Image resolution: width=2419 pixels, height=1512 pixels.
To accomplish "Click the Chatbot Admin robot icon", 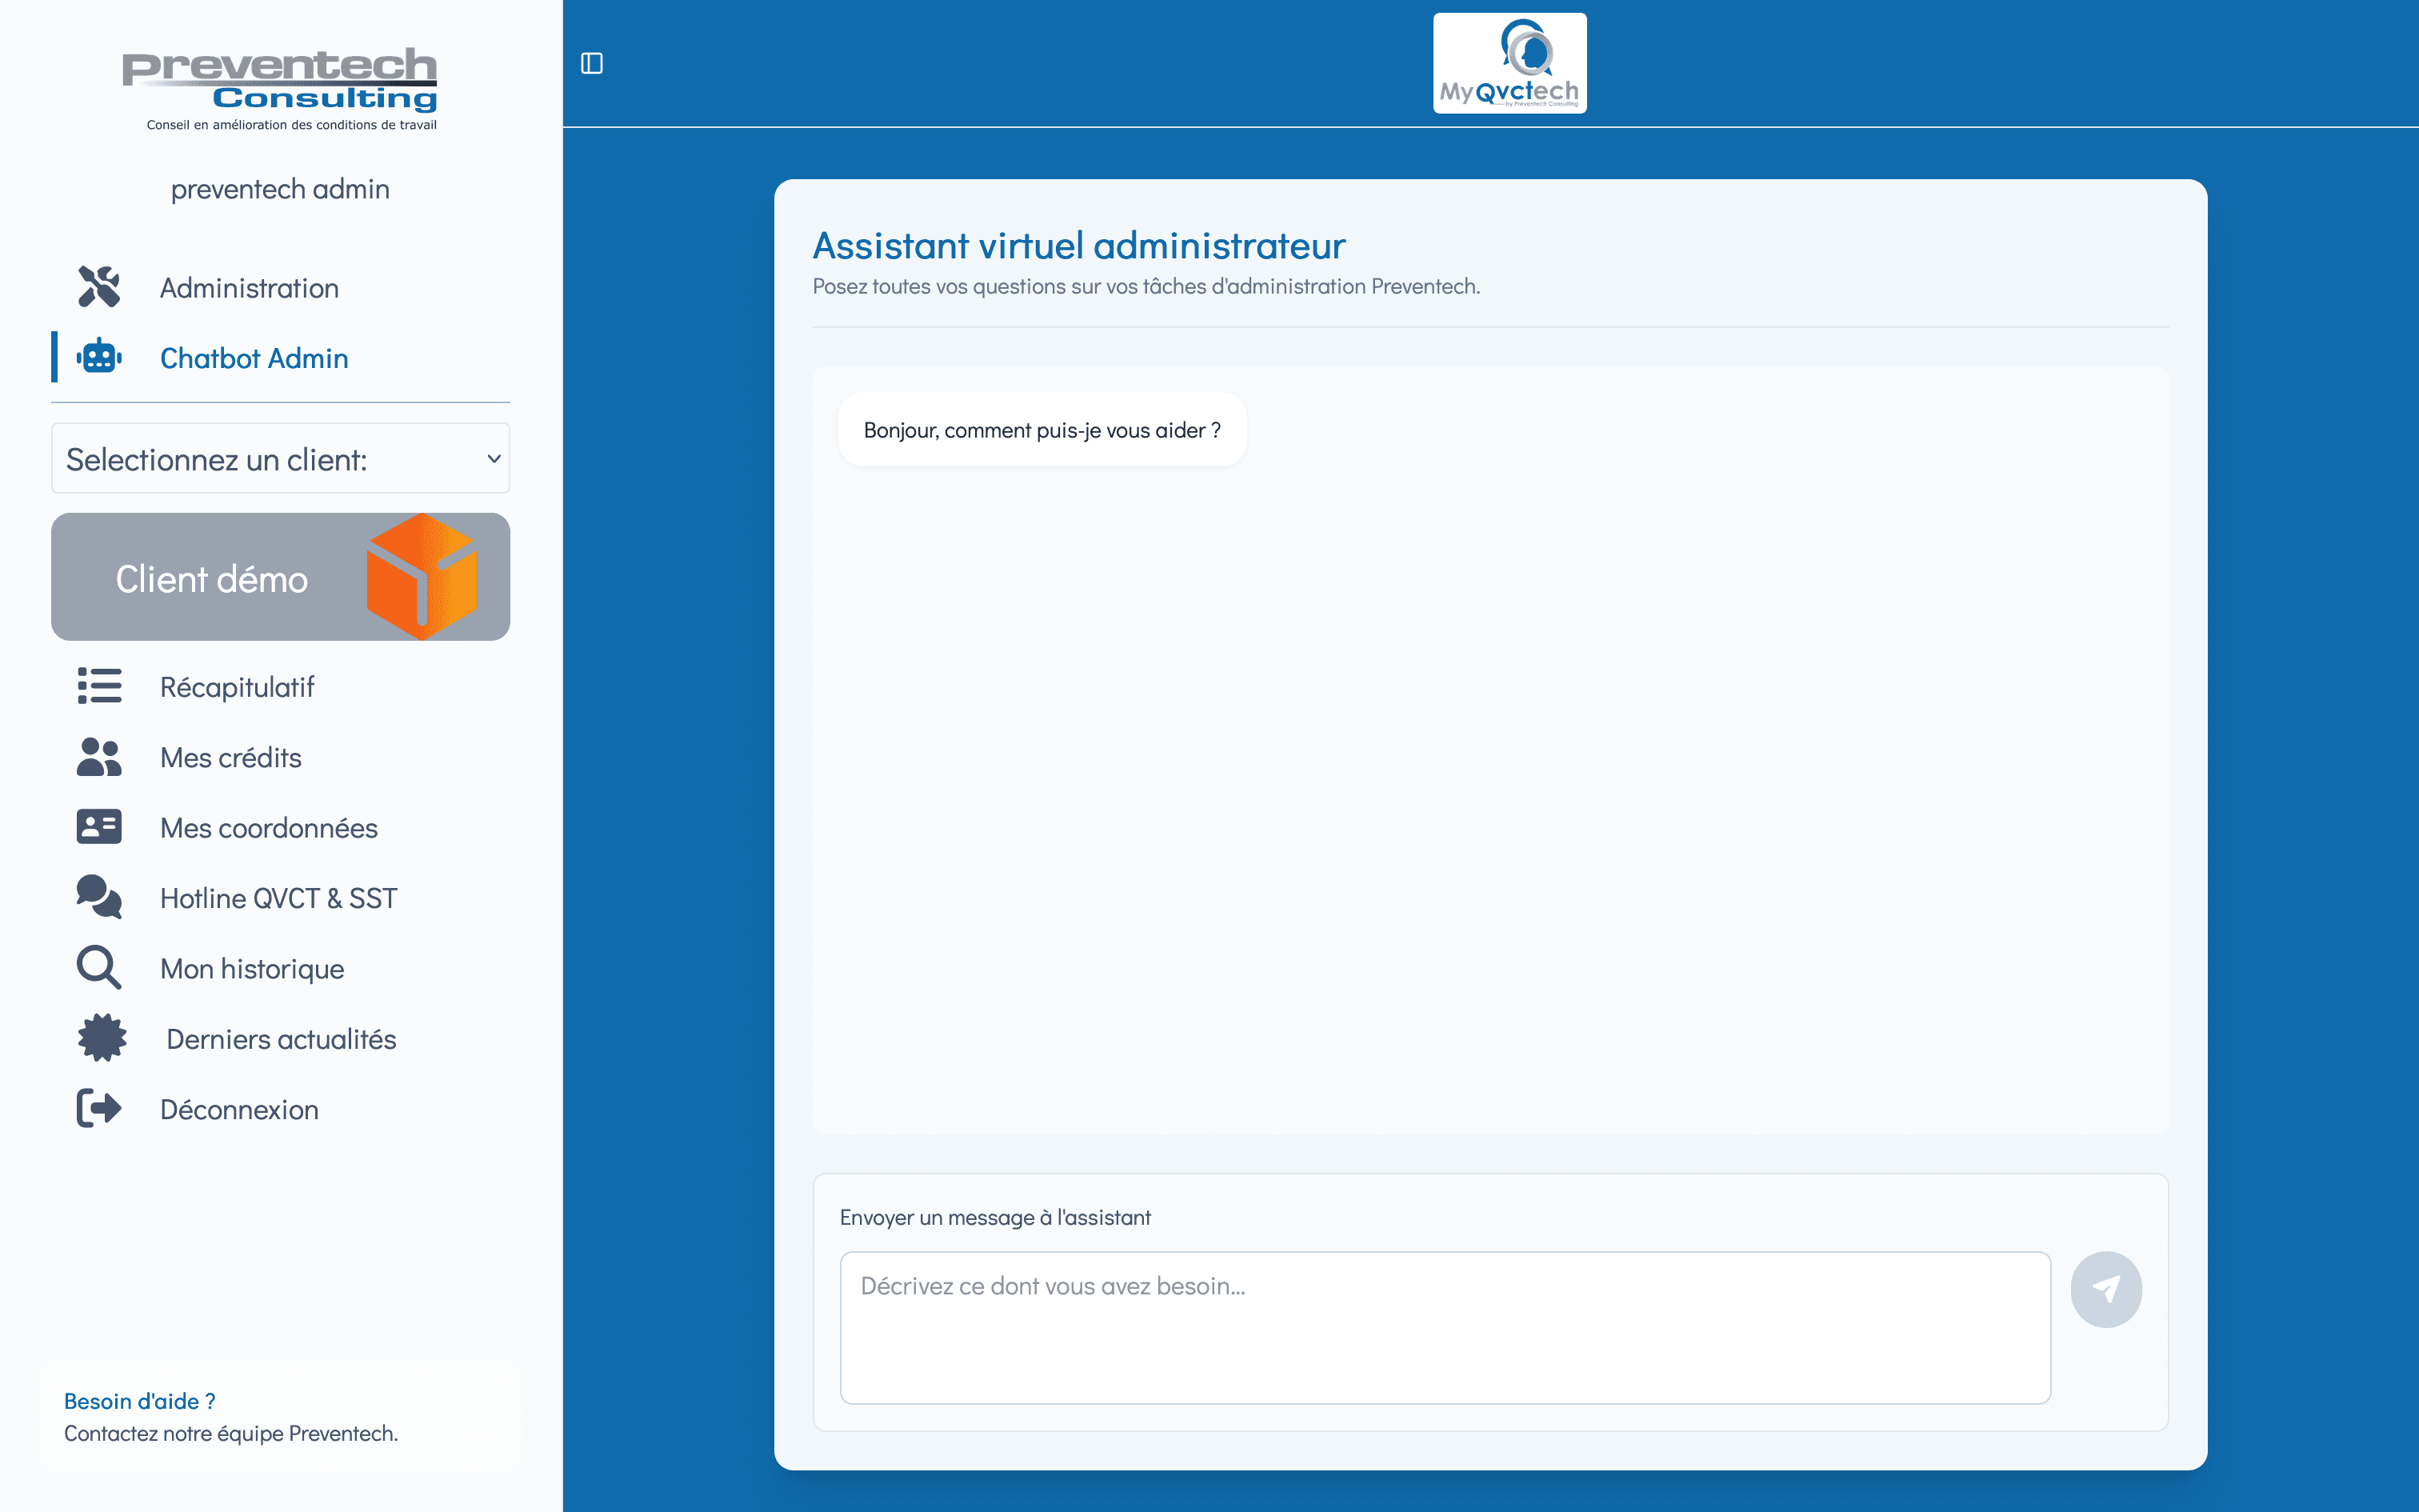I will (99, 357).
